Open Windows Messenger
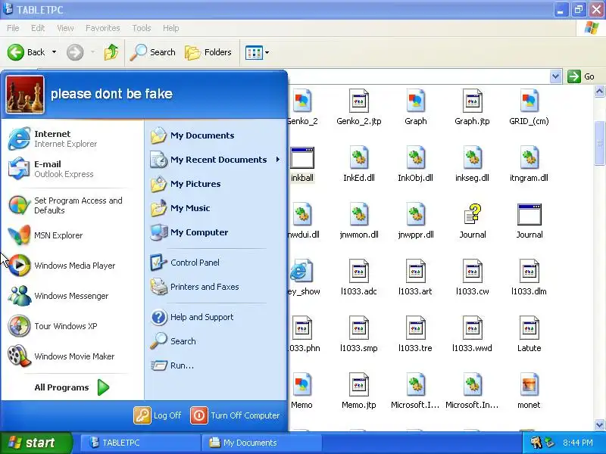Viewport: 606px width, 454px height. point(58,296)
